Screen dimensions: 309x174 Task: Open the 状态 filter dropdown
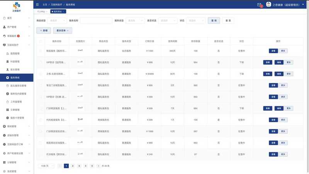click(x=195, y=20)
